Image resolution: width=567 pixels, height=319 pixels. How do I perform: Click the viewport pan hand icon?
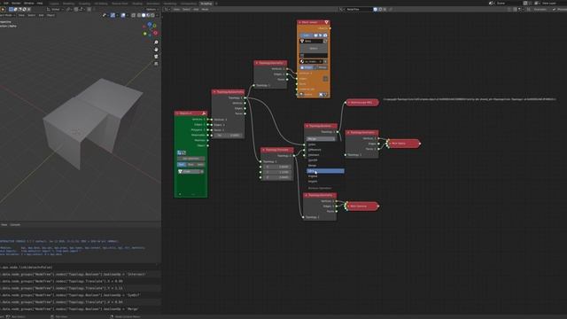[156, 50]
